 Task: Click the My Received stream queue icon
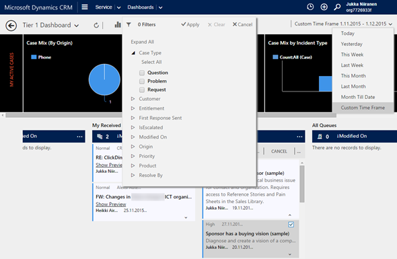click(x=100, y=137)
